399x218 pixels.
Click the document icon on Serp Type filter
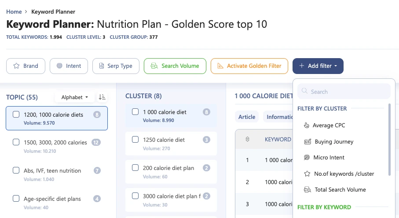coord(101,66)
